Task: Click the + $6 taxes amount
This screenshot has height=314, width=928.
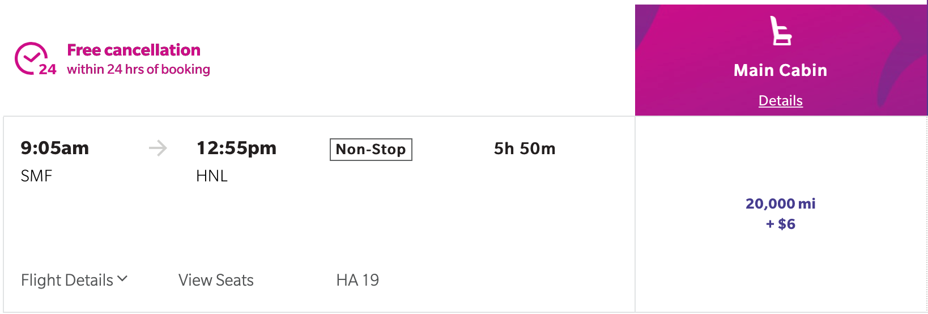Action: click(x=780, y=224)
